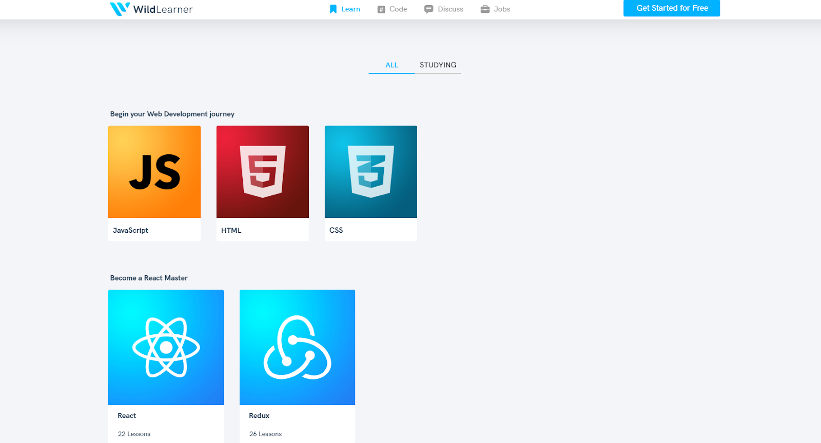Open the HTML5 course thumbnail

click(x=263, y=172)
